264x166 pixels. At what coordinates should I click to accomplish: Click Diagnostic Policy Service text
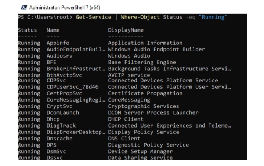(148, 145)
